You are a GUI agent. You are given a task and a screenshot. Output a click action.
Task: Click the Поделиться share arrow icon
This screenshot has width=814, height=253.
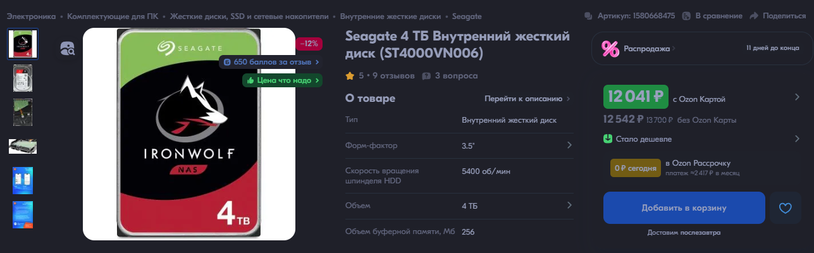(x=754, y=16)
